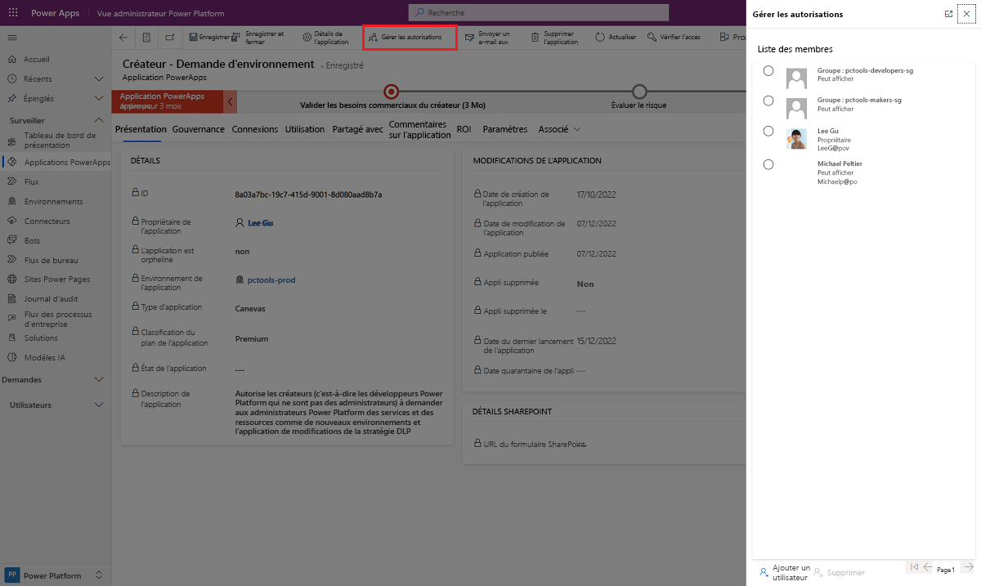981x586 pixels.
Task: Switch to the Utilisation tab
Action: [x=305, y=129]
